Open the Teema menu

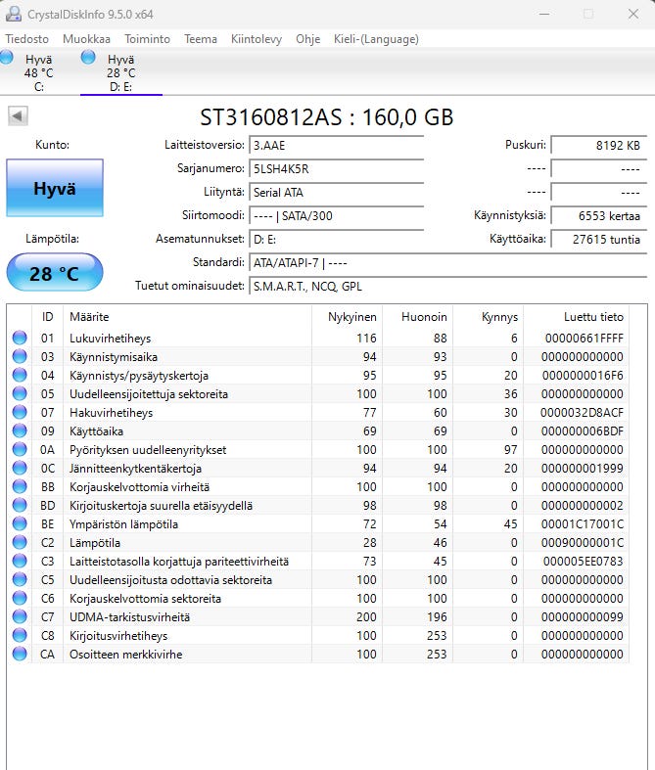[x=201, y=39]
